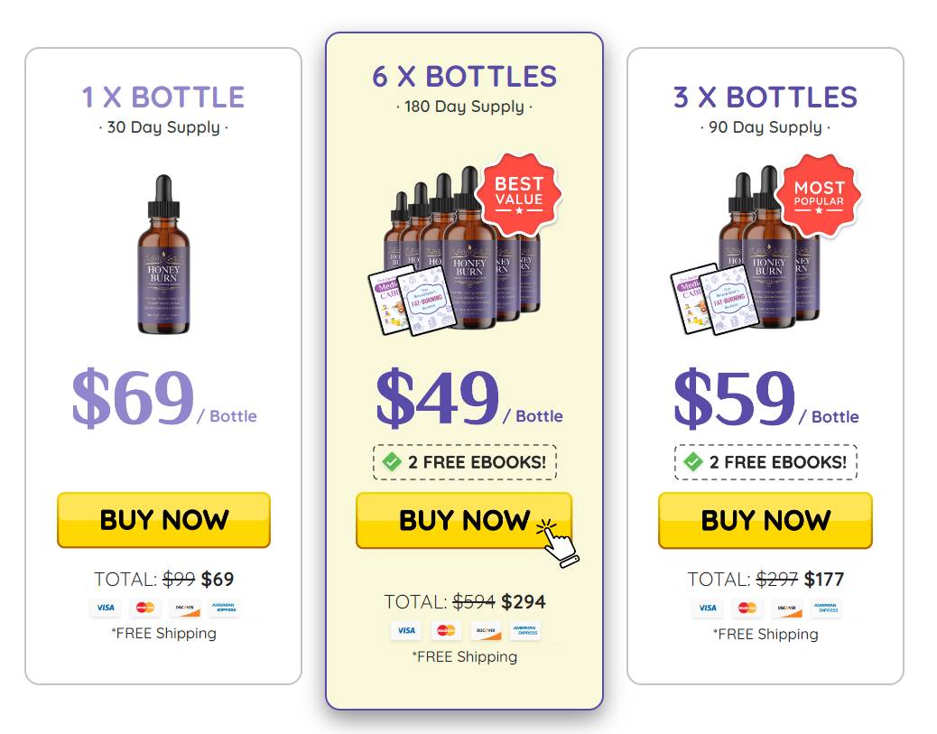Click the Visa icon under the 1-bottle plan
The height and width of the screenshot is (734, 937).
pyautogui.click(x=105, y=608)
